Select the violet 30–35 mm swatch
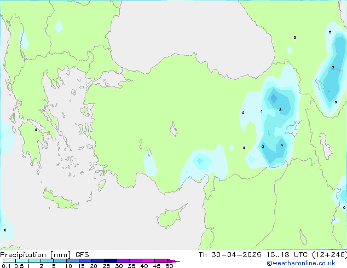The image size is (347, 268). (x=123, y=261)
